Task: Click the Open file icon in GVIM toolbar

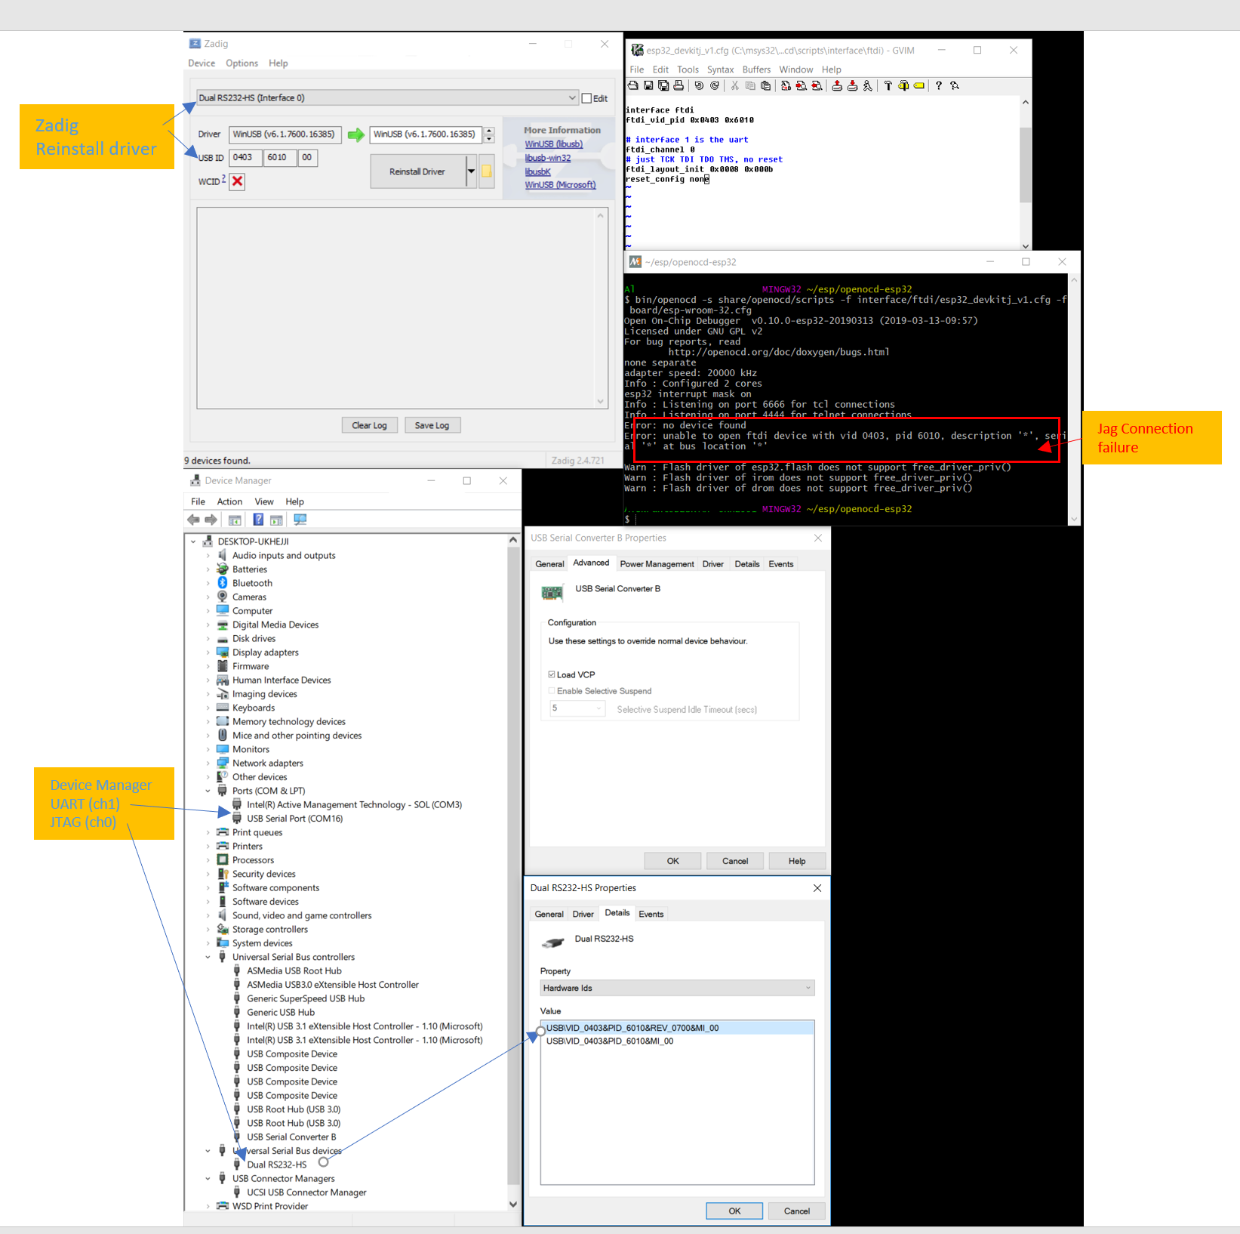Action: 633,86
